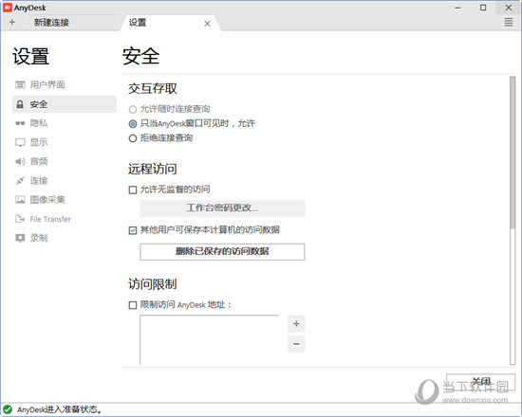Click 删除已保存的访问数据 button
Viewport: 522px width, 417px height.
[222, 252]
